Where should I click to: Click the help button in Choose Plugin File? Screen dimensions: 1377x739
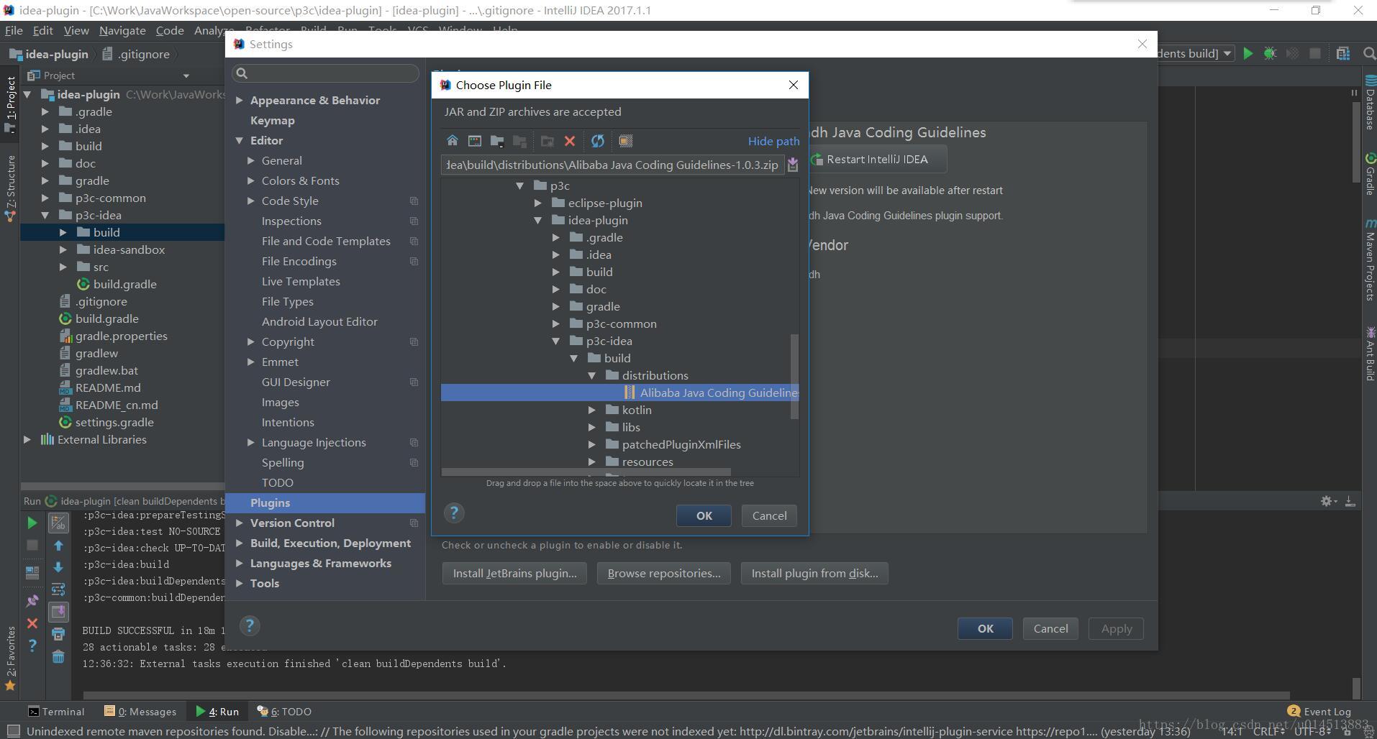point(454,513)
